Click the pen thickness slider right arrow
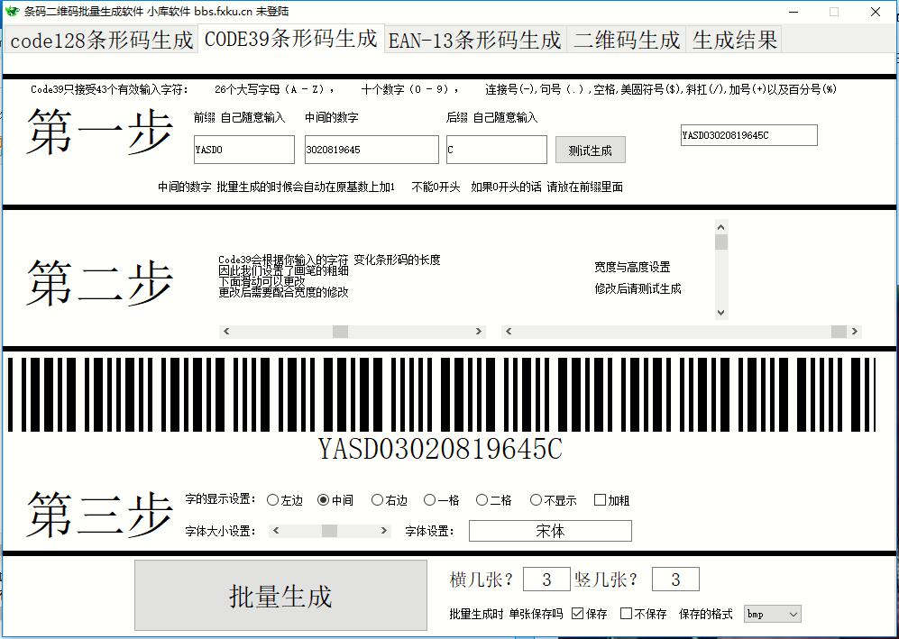The height and width of the screenshot is (639, 899). 478,332
